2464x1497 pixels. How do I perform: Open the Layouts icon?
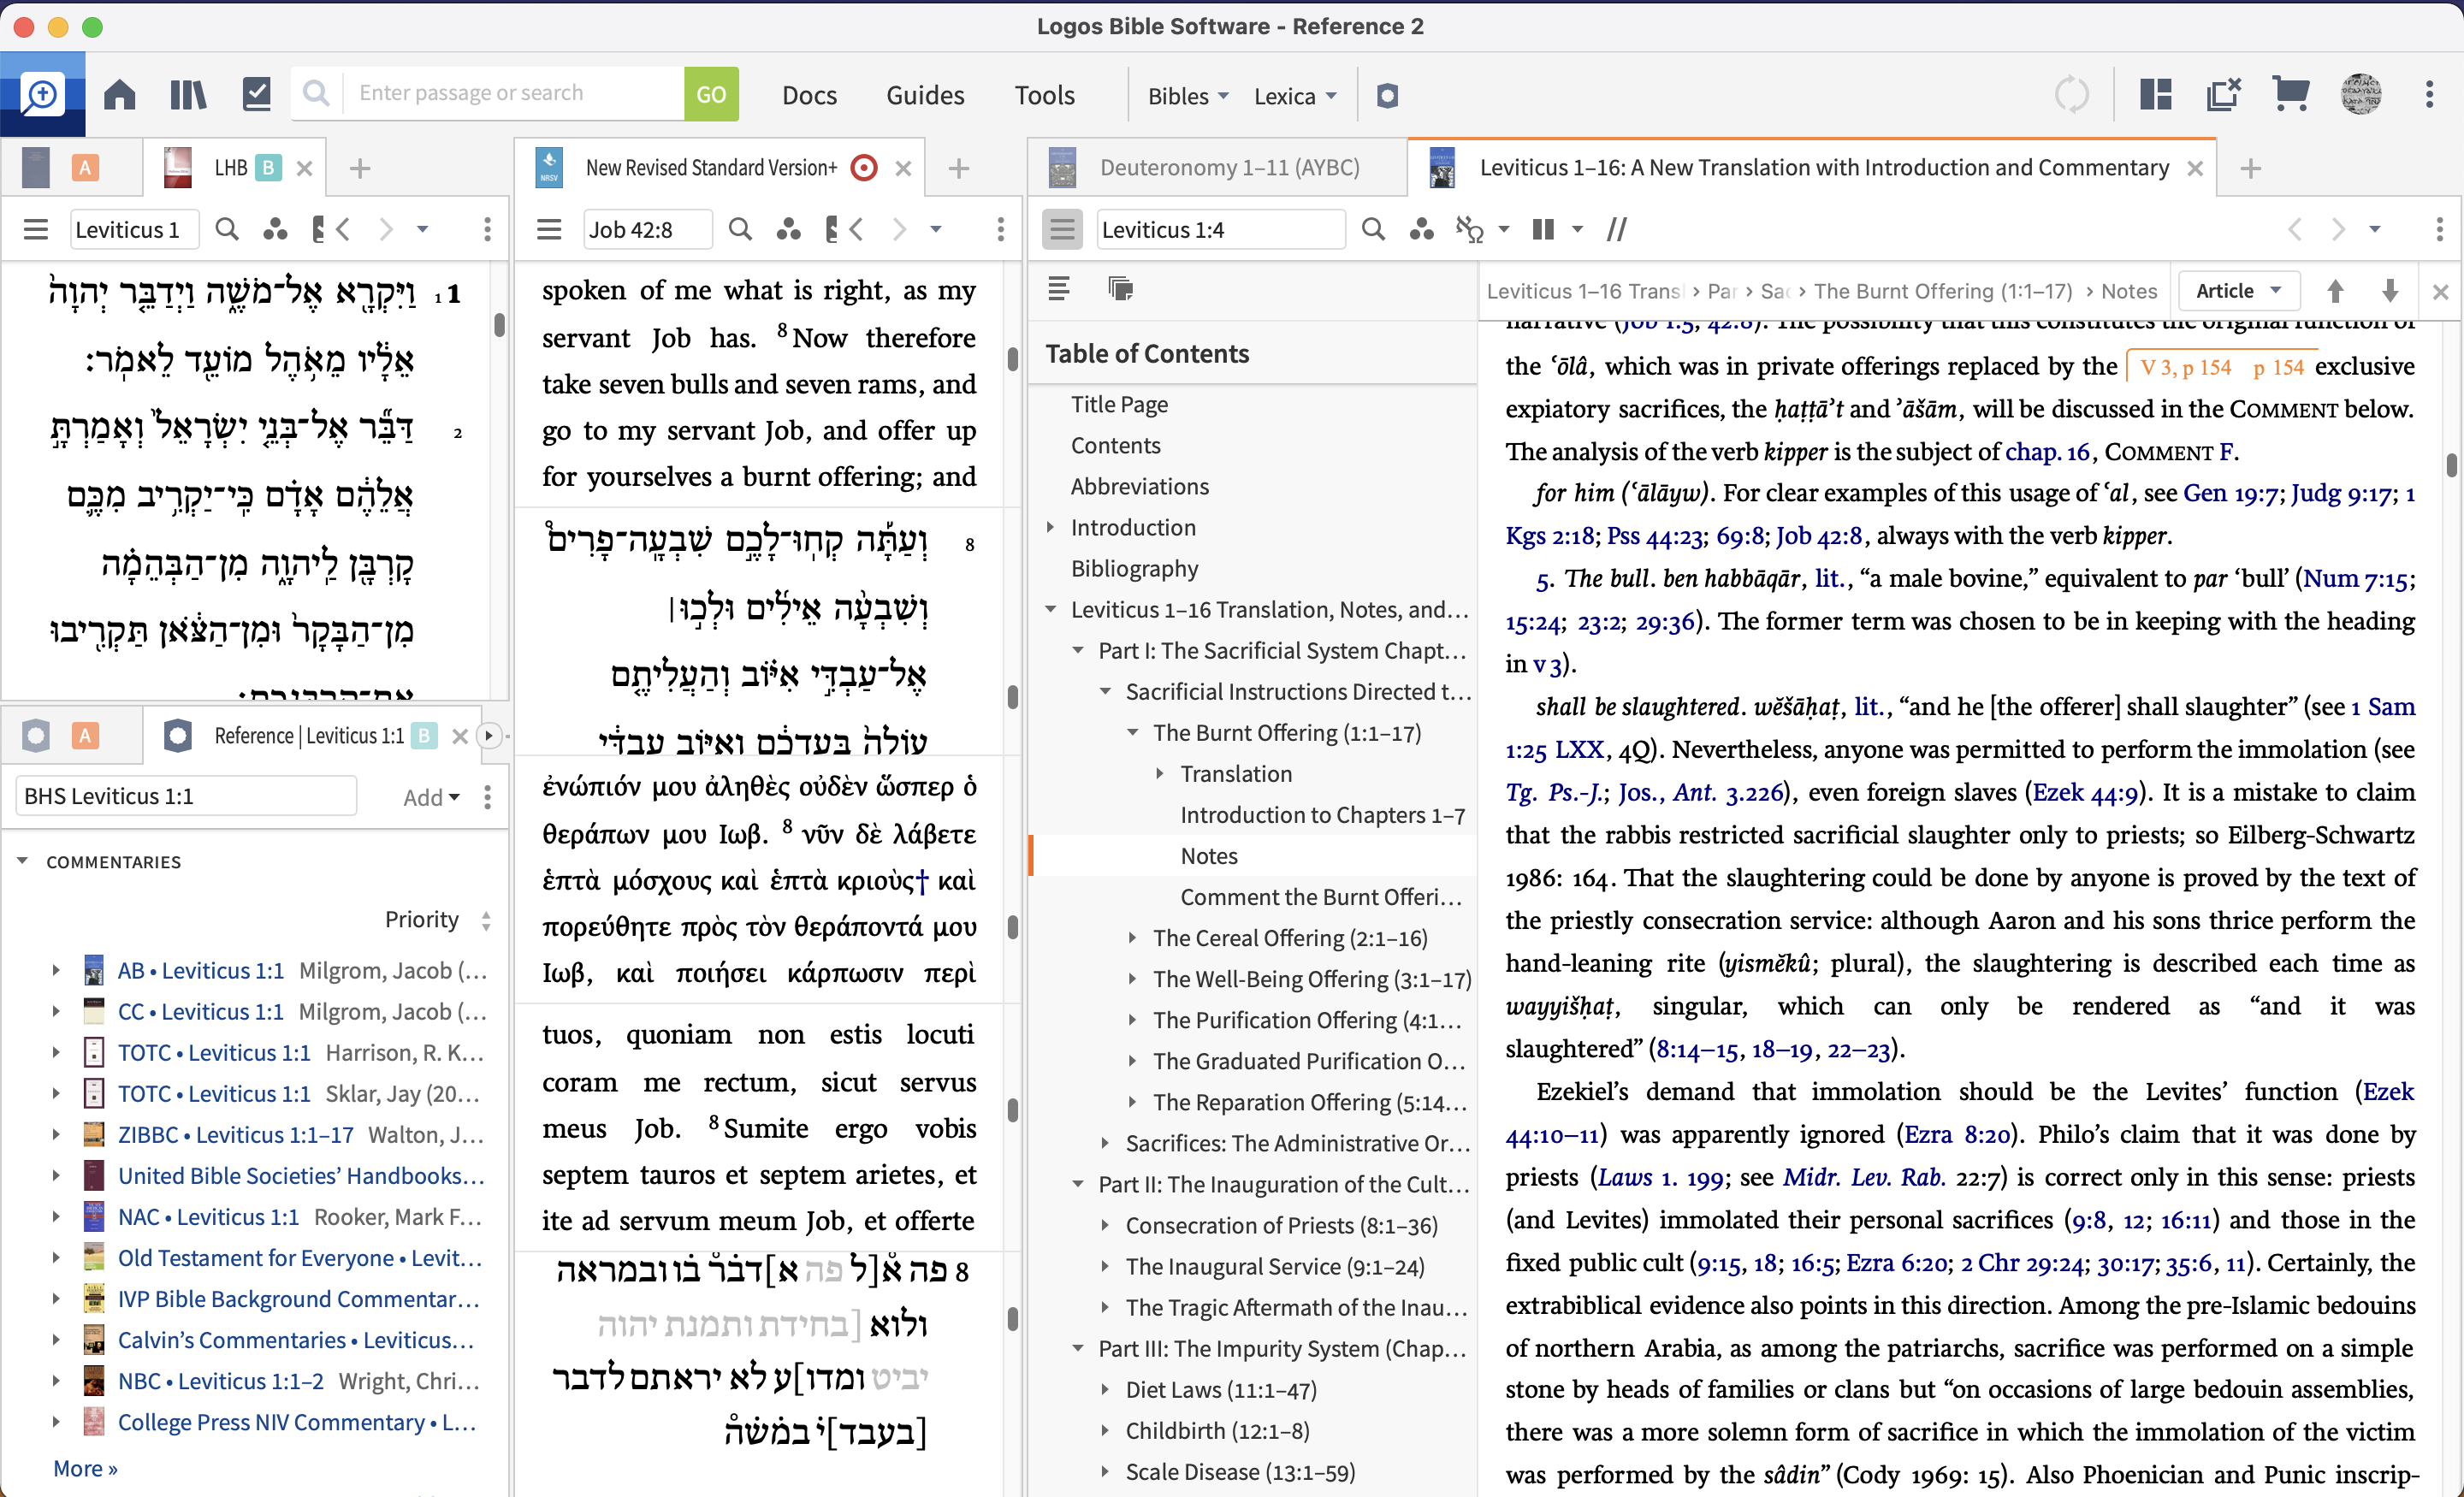click(2155, 95)
